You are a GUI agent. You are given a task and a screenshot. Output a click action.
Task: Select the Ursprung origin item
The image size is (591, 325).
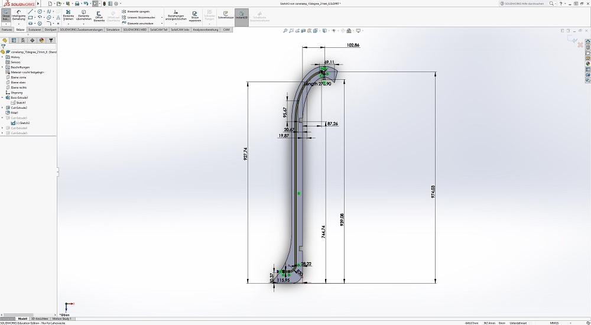(x=14, y=92)
